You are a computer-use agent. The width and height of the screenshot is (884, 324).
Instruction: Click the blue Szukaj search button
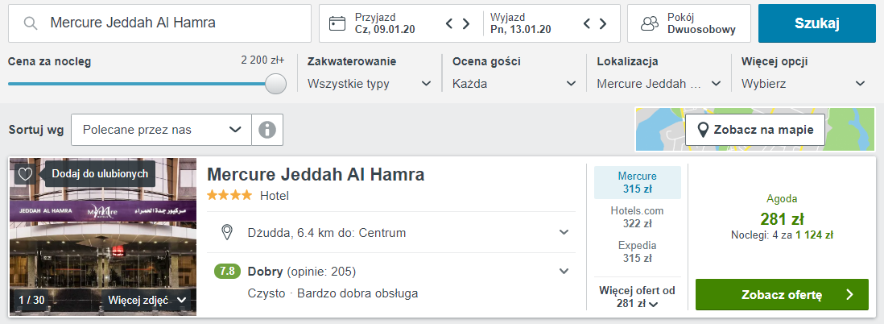click(x=816, y=23)
